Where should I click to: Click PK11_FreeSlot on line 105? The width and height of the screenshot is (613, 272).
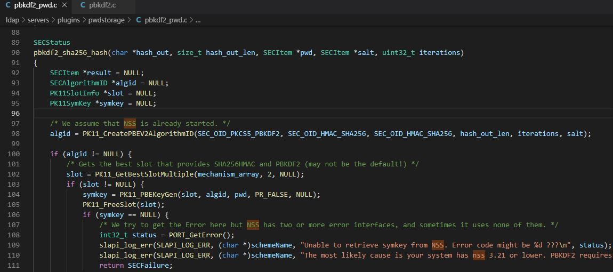click(x=109, y=205)
